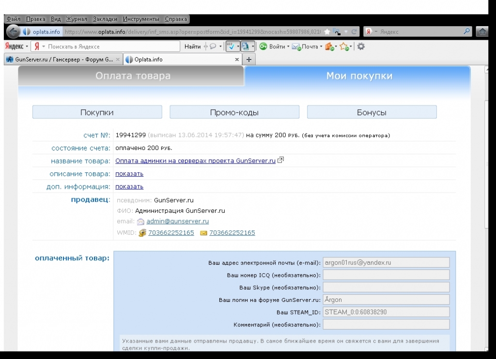This screenshot has height=359, width=496.
Task: Open a new tab with plus button
Action: coord(249,60)
